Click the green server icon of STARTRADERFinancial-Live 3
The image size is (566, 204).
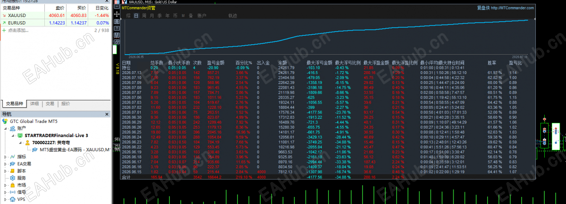[20, 136]
